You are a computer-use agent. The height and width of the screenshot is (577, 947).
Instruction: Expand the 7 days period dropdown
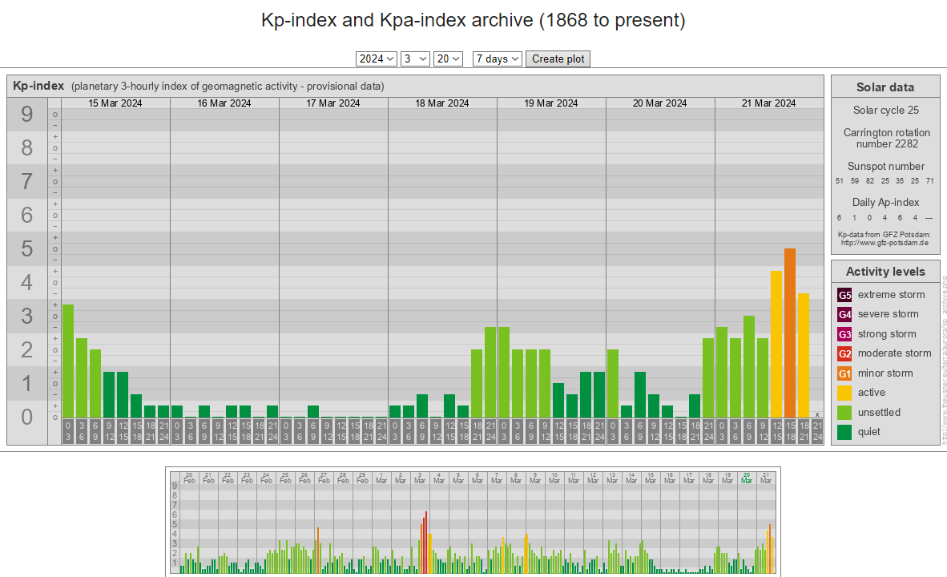(497, 59)
